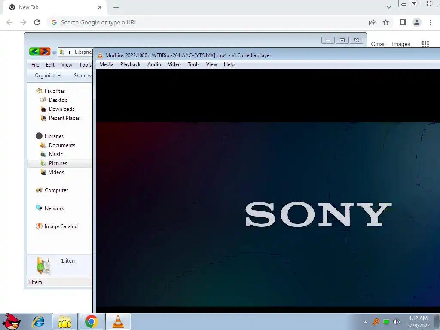Select Desktop under Favorites
Viewport: 440px width, 330px height.
58,100
